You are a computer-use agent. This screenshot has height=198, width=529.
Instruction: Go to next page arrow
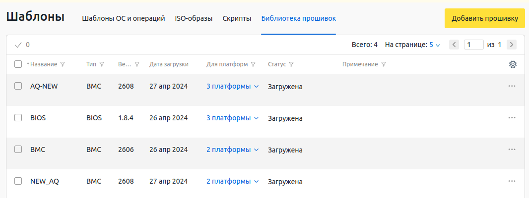[512, 45]
